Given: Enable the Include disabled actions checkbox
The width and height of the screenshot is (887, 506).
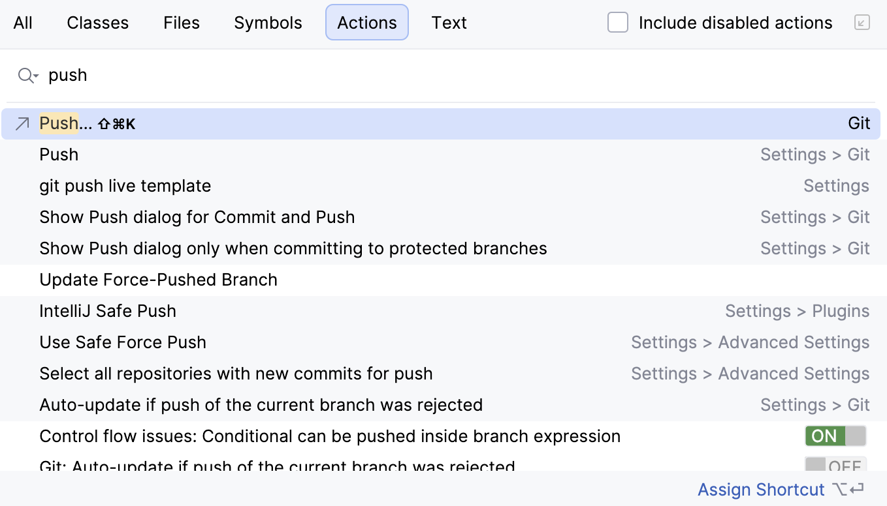Looking at the screenshot, I should pos(617,22).
